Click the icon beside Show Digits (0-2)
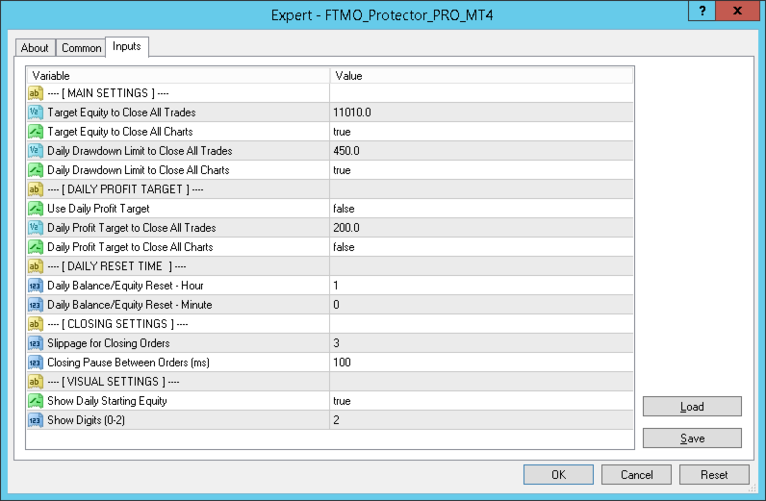 pos(36,420)
